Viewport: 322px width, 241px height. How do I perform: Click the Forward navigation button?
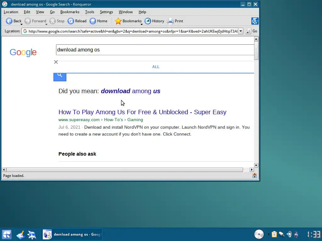(x=35, y=21)
